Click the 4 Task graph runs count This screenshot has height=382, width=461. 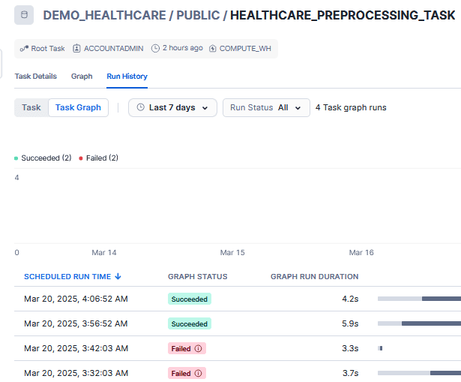351,107
